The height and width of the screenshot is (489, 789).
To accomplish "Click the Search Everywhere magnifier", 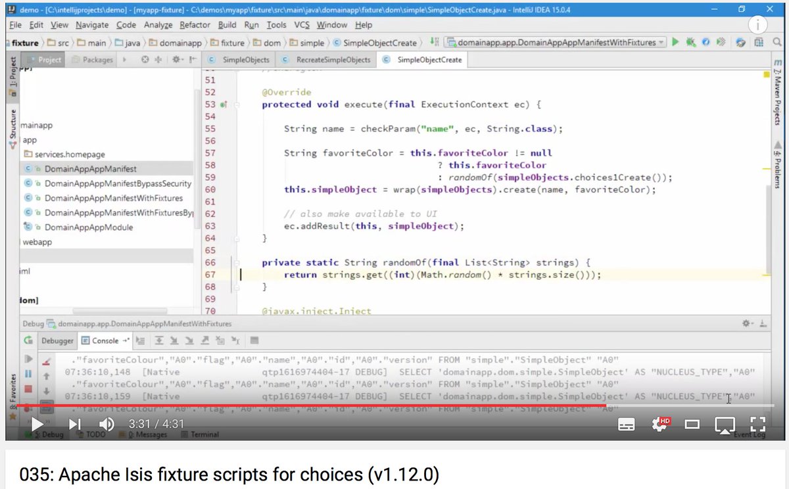I will tap(777, 42).
